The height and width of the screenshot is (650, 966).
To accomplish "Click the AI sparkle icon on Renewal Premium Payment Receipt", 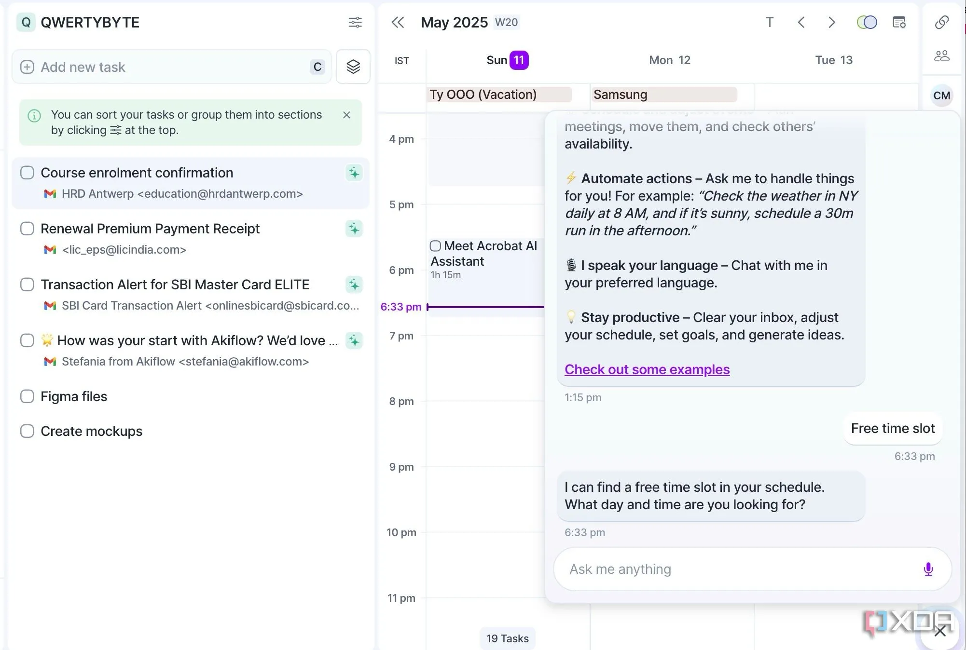I will click(354, 229).
